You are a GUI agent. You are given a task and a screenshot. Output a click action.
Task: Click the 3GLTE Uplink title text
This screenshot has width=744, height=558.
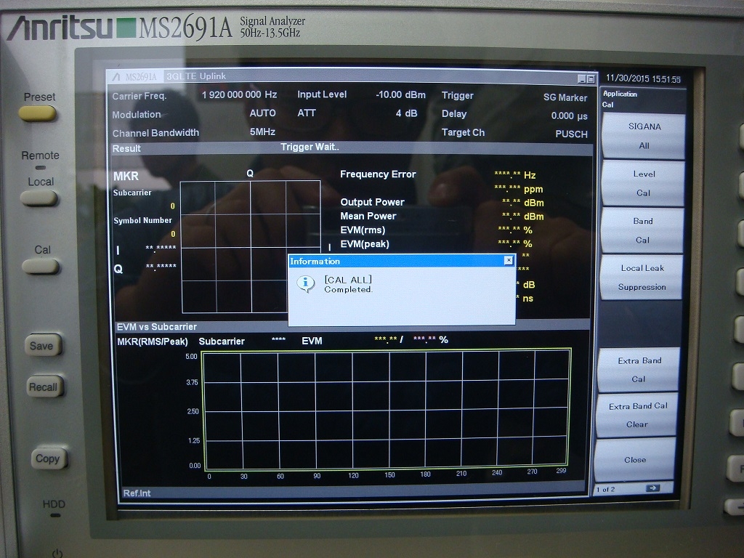[196, 76]
